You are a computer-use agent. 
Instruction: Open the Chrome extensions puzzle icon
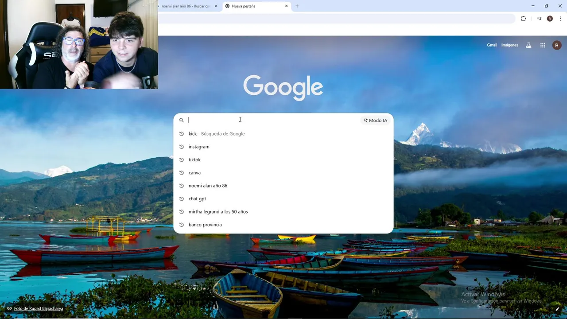(x=524, y=19)
